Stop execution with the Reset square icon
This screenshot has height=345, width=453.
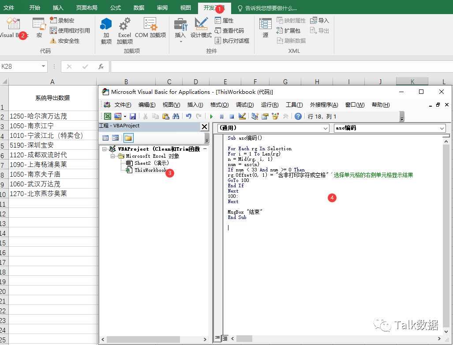click(232, 116)
